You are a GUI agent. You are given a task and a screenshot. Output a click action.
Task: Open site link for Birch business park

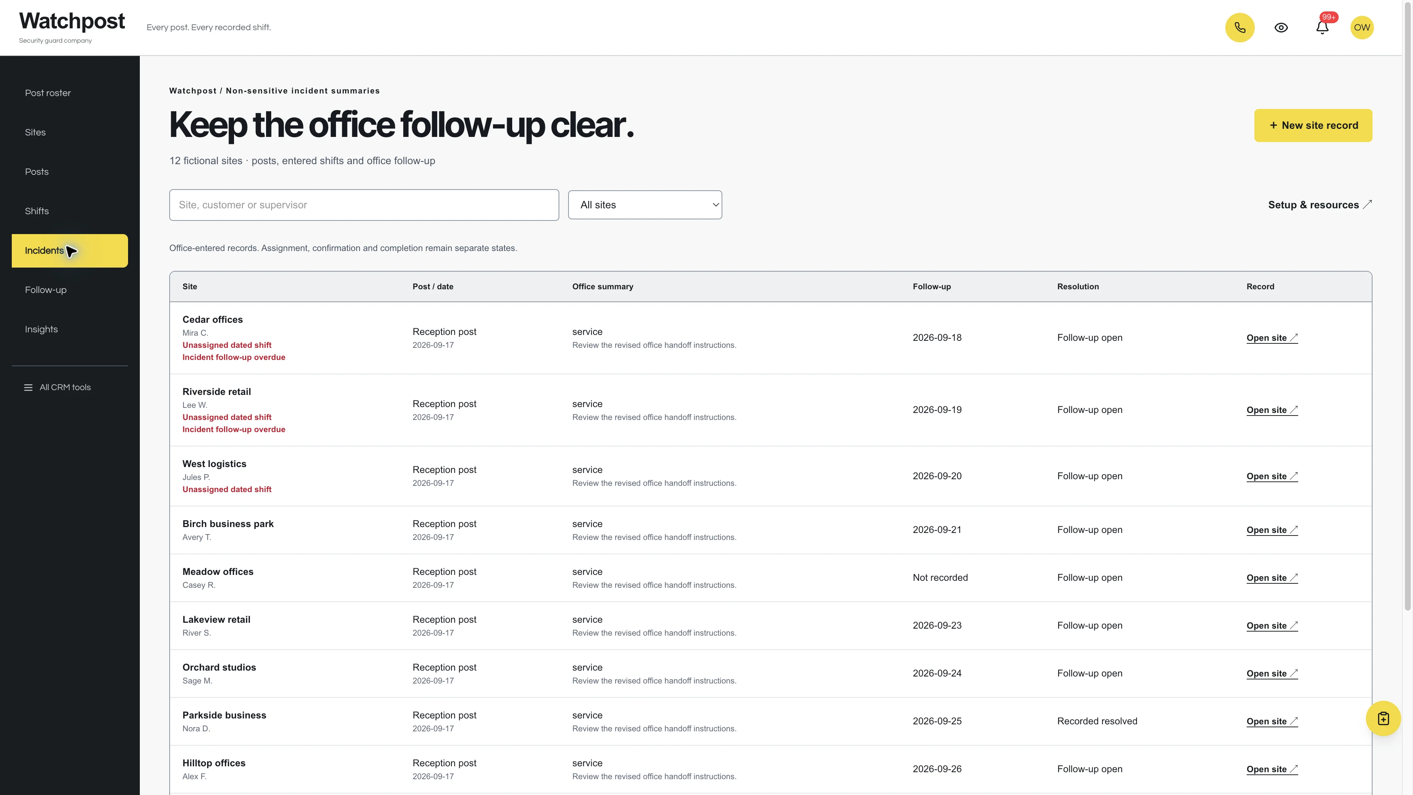[1272, 530]
